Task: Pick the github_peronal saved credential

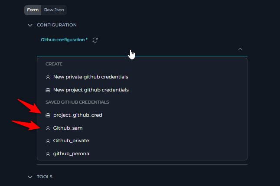Action: tap(72, 154)
